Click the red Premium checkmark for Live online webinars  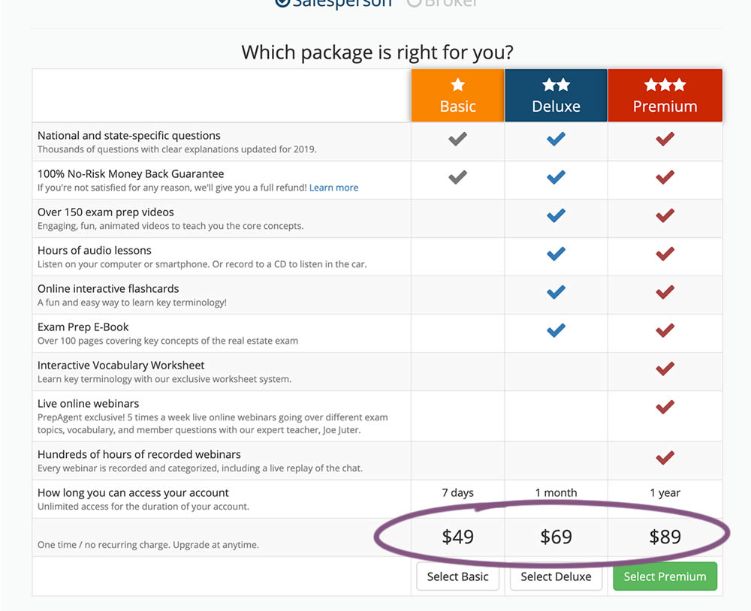(665, 407)
